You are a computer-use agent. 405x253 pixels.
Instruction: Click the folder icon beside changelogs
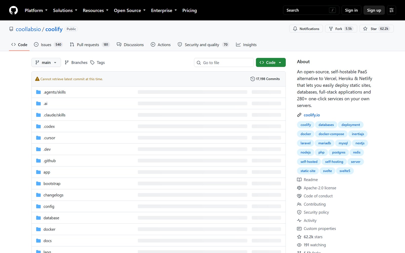tap(38, 195)
